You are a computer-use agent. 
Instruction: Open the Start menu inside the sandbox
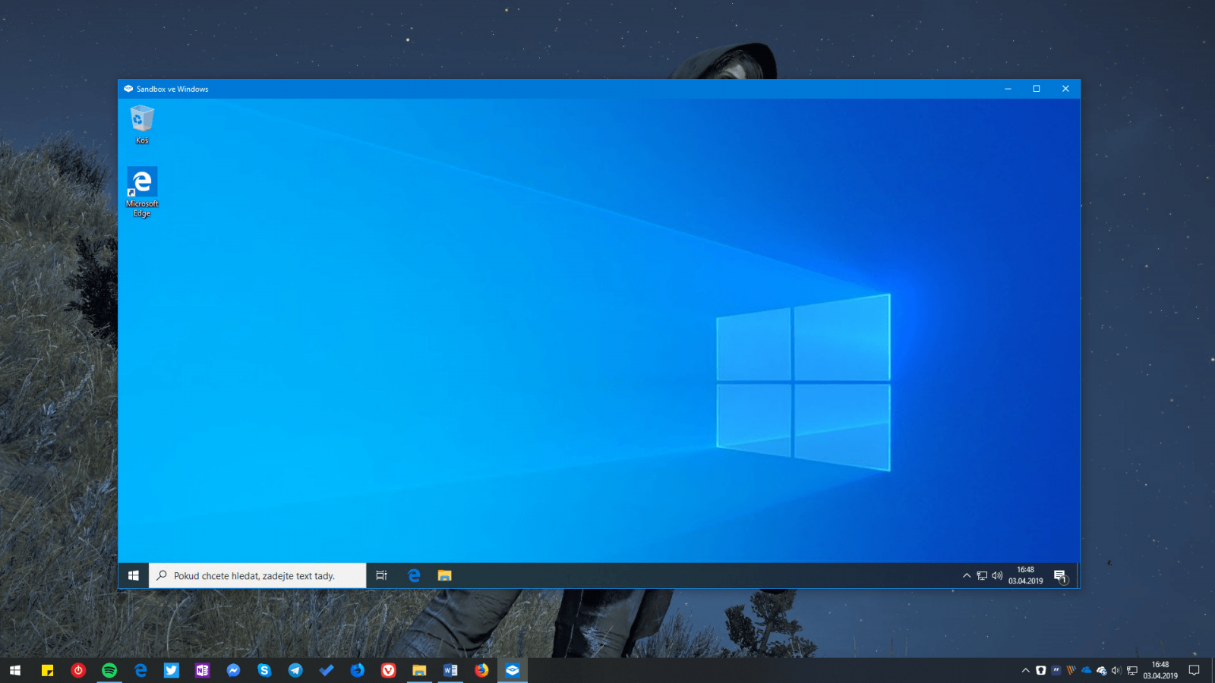point(133,575)
